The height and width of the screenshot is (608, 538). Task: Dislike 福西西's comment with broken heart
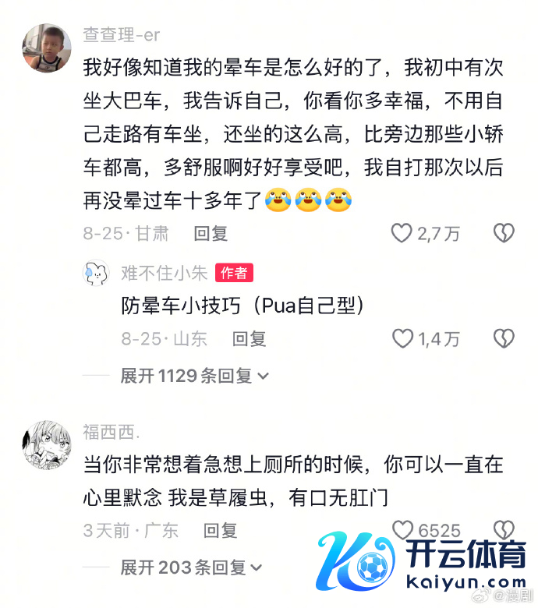point(504,530)
